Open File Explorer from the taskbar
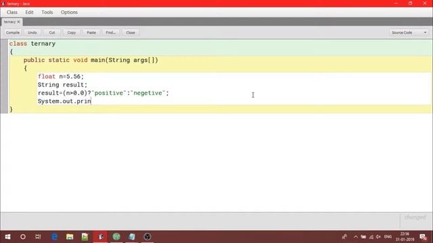433x243 pixels. click(x=70, y=237)
